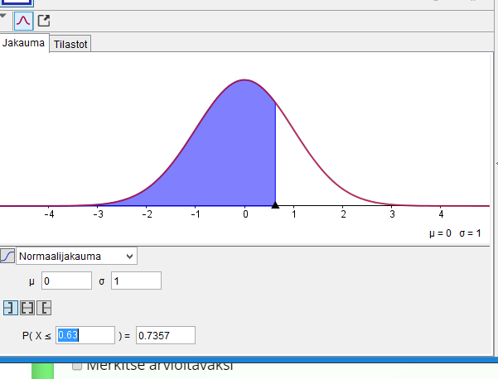Screen dimensions: 498x379
Task: Click the 0 label on the x-axis
Action: pos(245,215)
